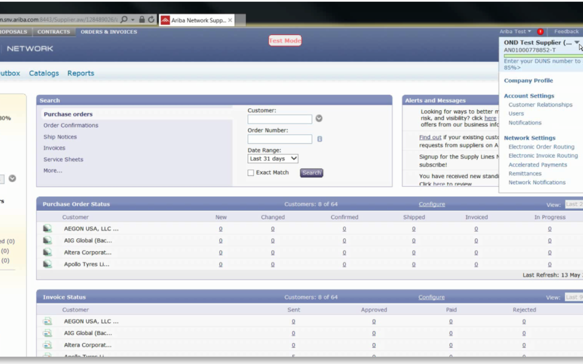
Task: Enable the Exact Match checkbox
Action: [251, 173]
